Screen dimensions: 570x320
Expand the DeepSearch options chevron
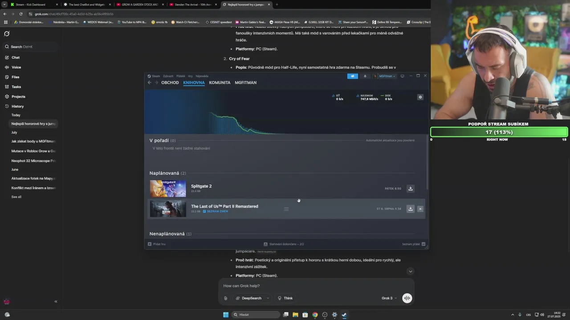[268, 298]
